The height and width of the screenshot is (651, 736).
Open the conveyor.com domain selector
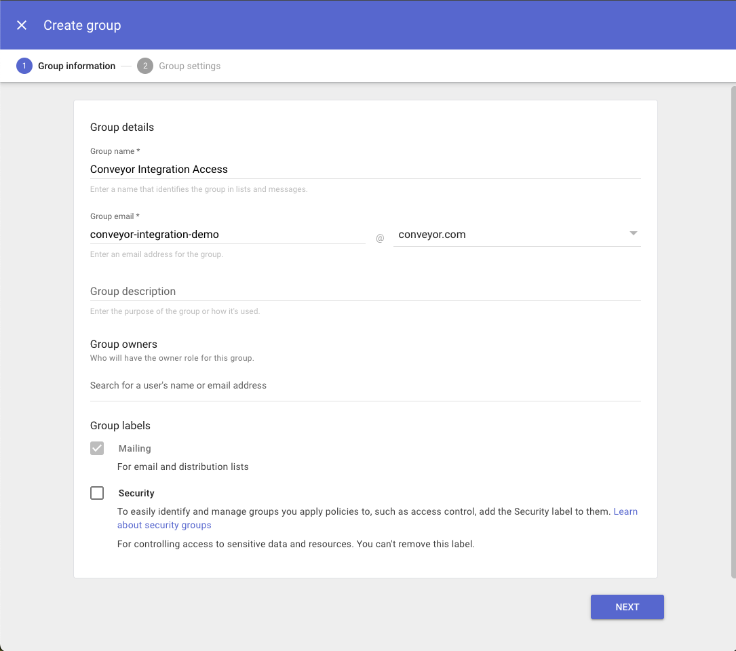coord(517,234)
